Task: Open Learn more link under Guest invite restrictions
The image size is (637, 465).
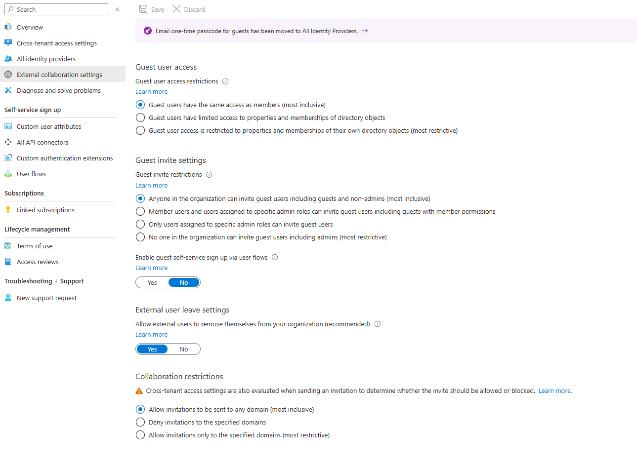Action: pyautogui.click(x=151, y=186)
